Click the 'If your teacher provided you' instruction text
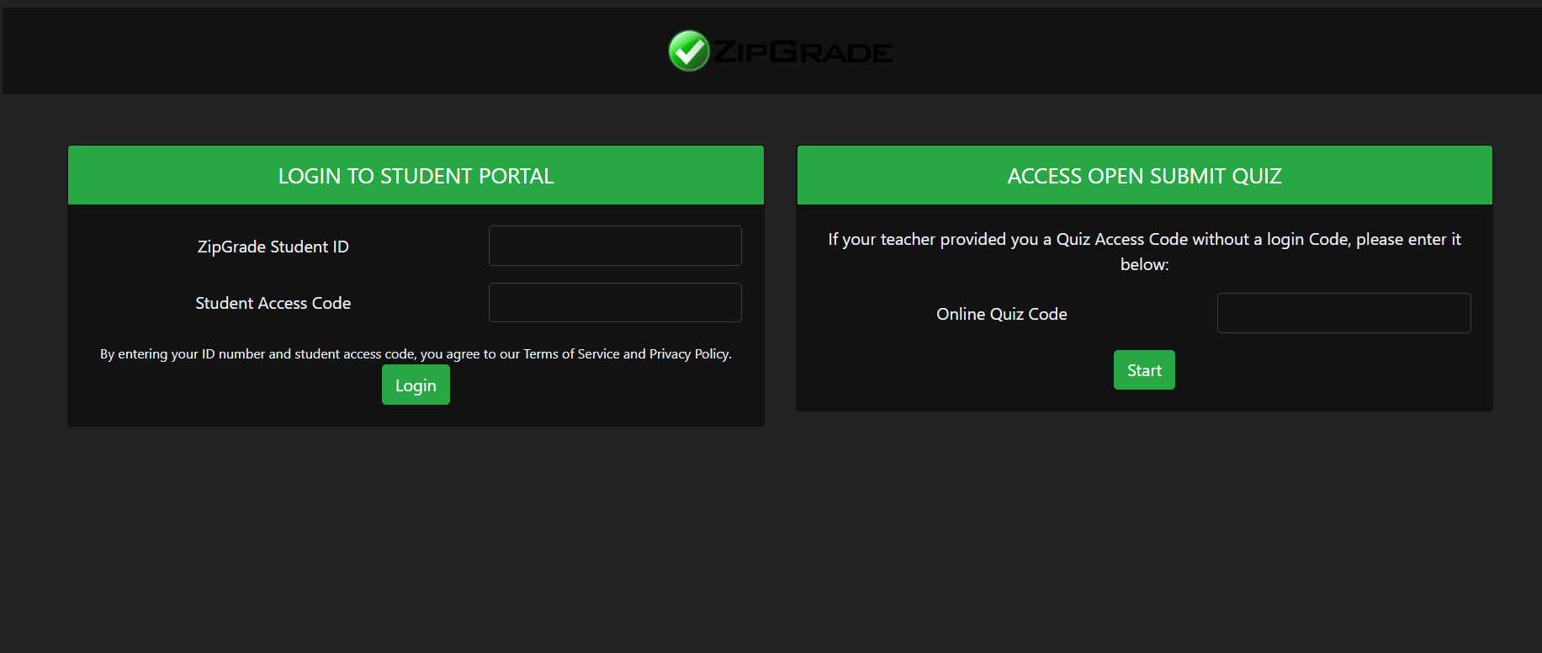The image size is (1542, 653). click(x=1144, y=252)
